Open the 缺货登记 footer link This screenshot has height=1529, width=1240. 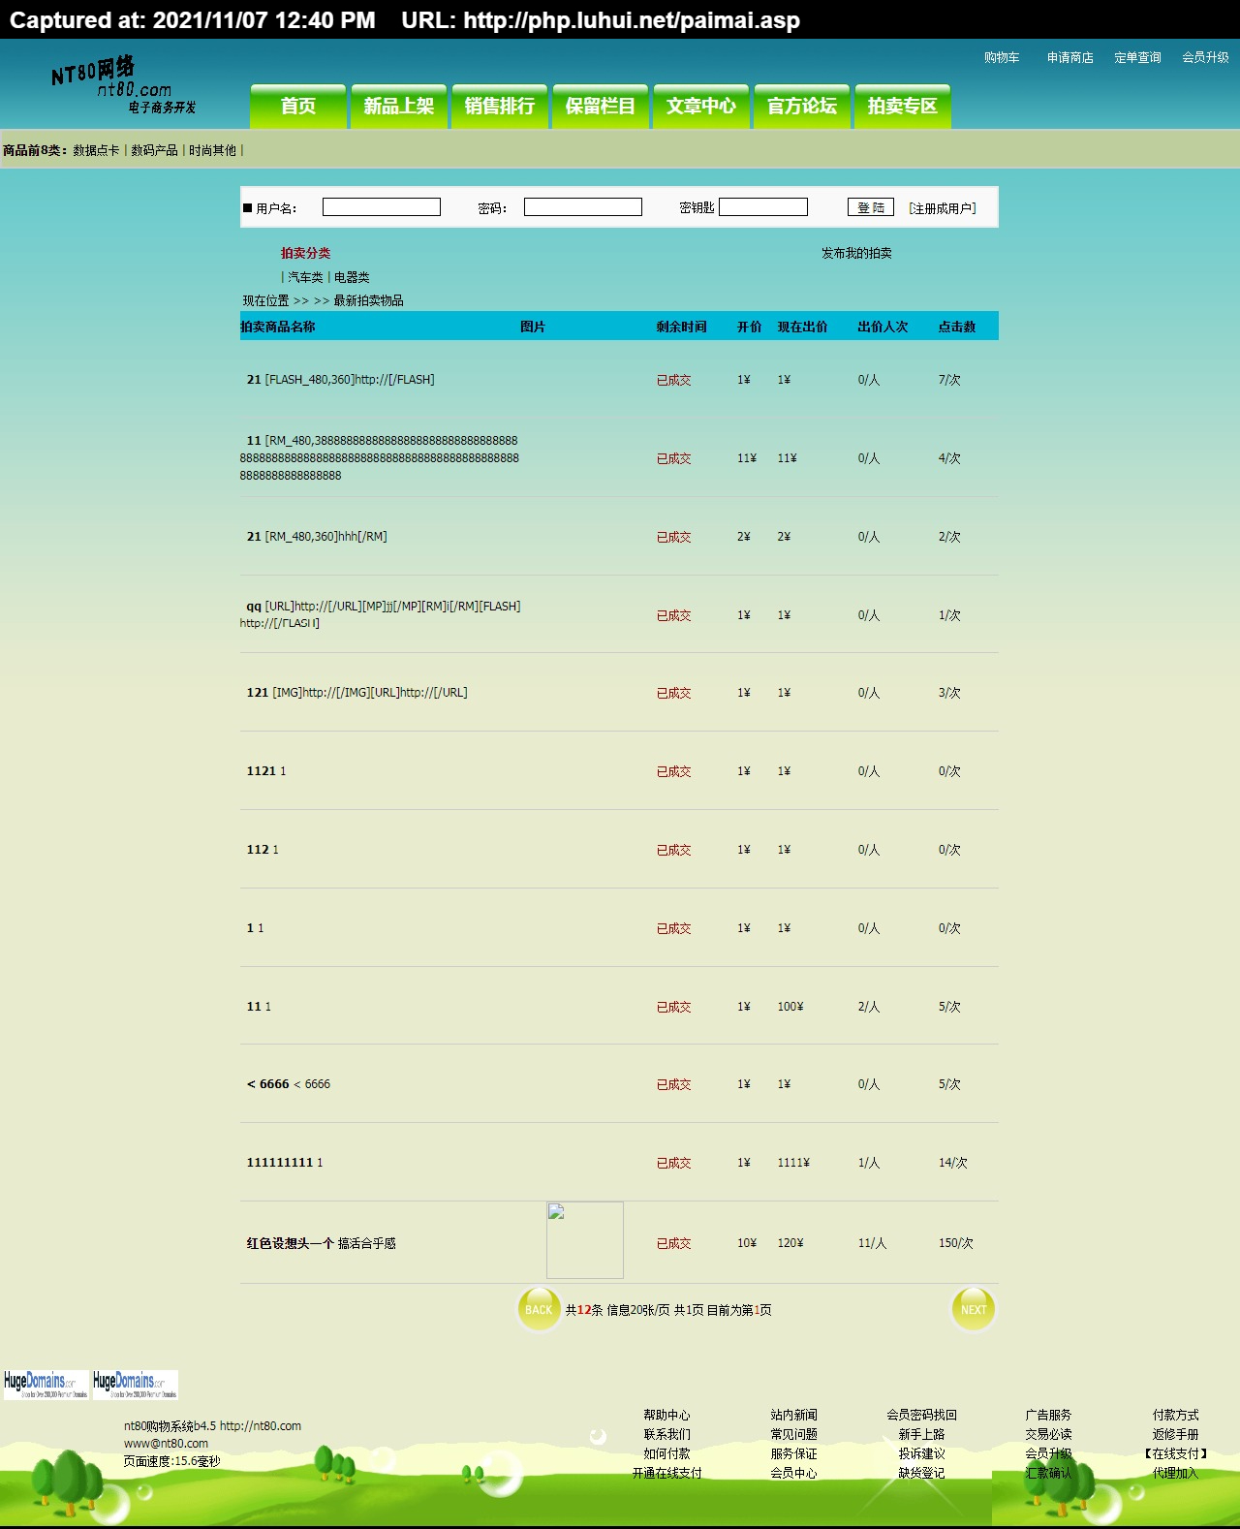click(921, 1474)
